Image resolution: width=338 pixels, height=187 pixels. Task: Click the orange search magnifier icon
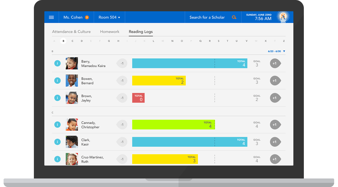click(x=234, y=17)
